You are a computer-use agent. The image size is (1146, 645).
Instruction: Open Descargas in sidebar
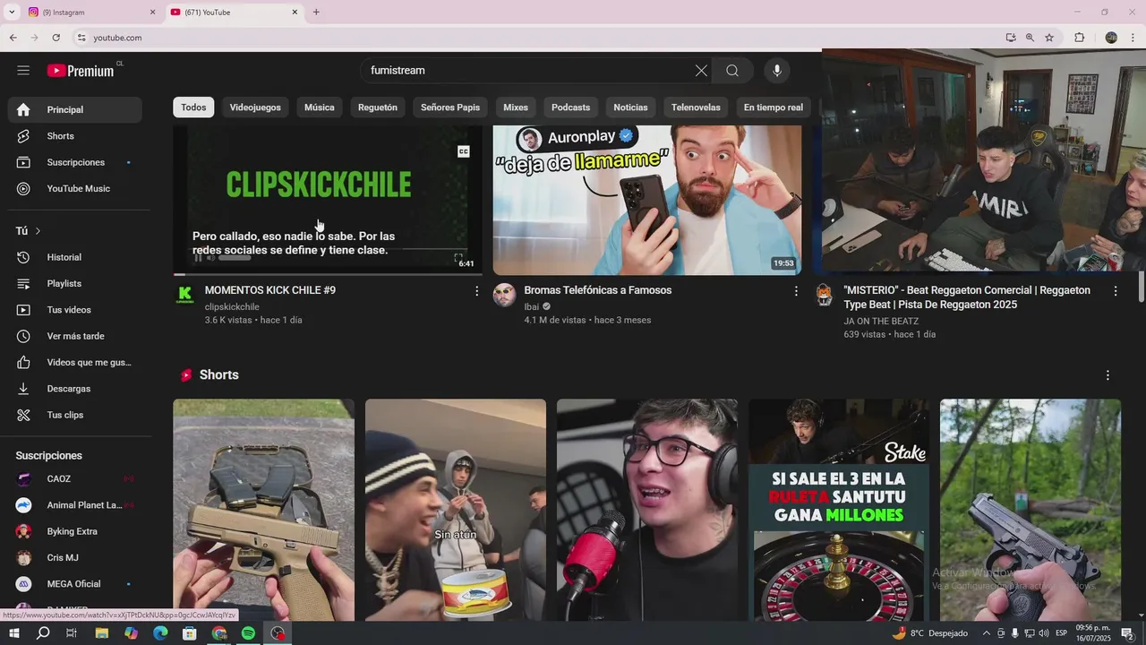click(75, 389)
